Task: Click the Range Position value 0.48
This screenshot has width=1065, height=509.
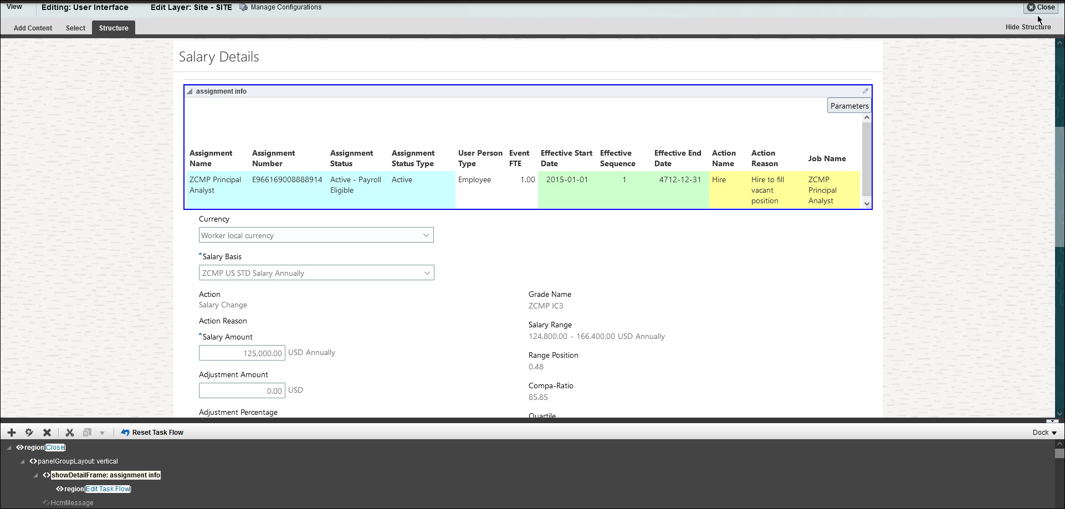Action: 536,367
